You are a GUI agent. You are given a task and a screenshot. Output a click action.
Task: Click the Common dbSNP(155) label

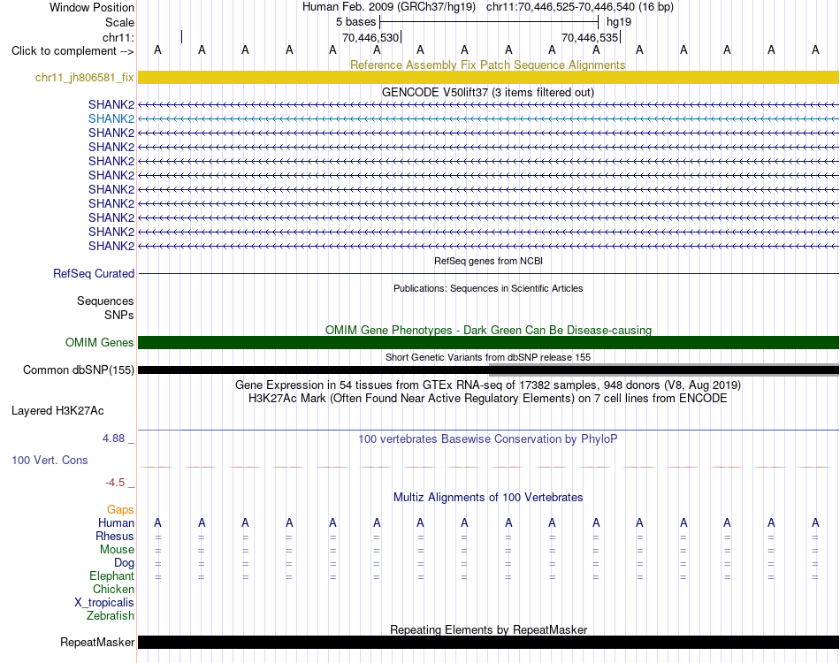[x=78, y=370]
